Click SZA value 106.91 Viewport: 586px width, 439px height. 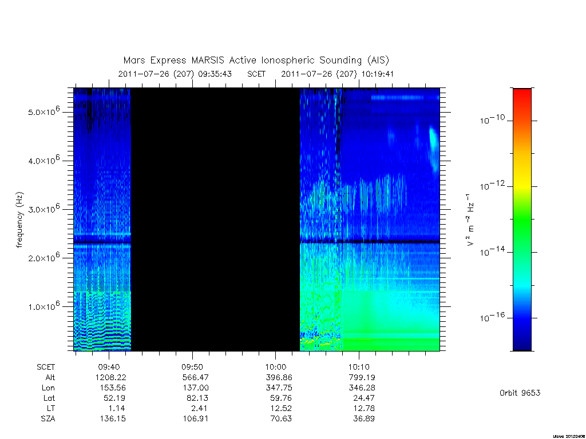click(x=196, y=419)
